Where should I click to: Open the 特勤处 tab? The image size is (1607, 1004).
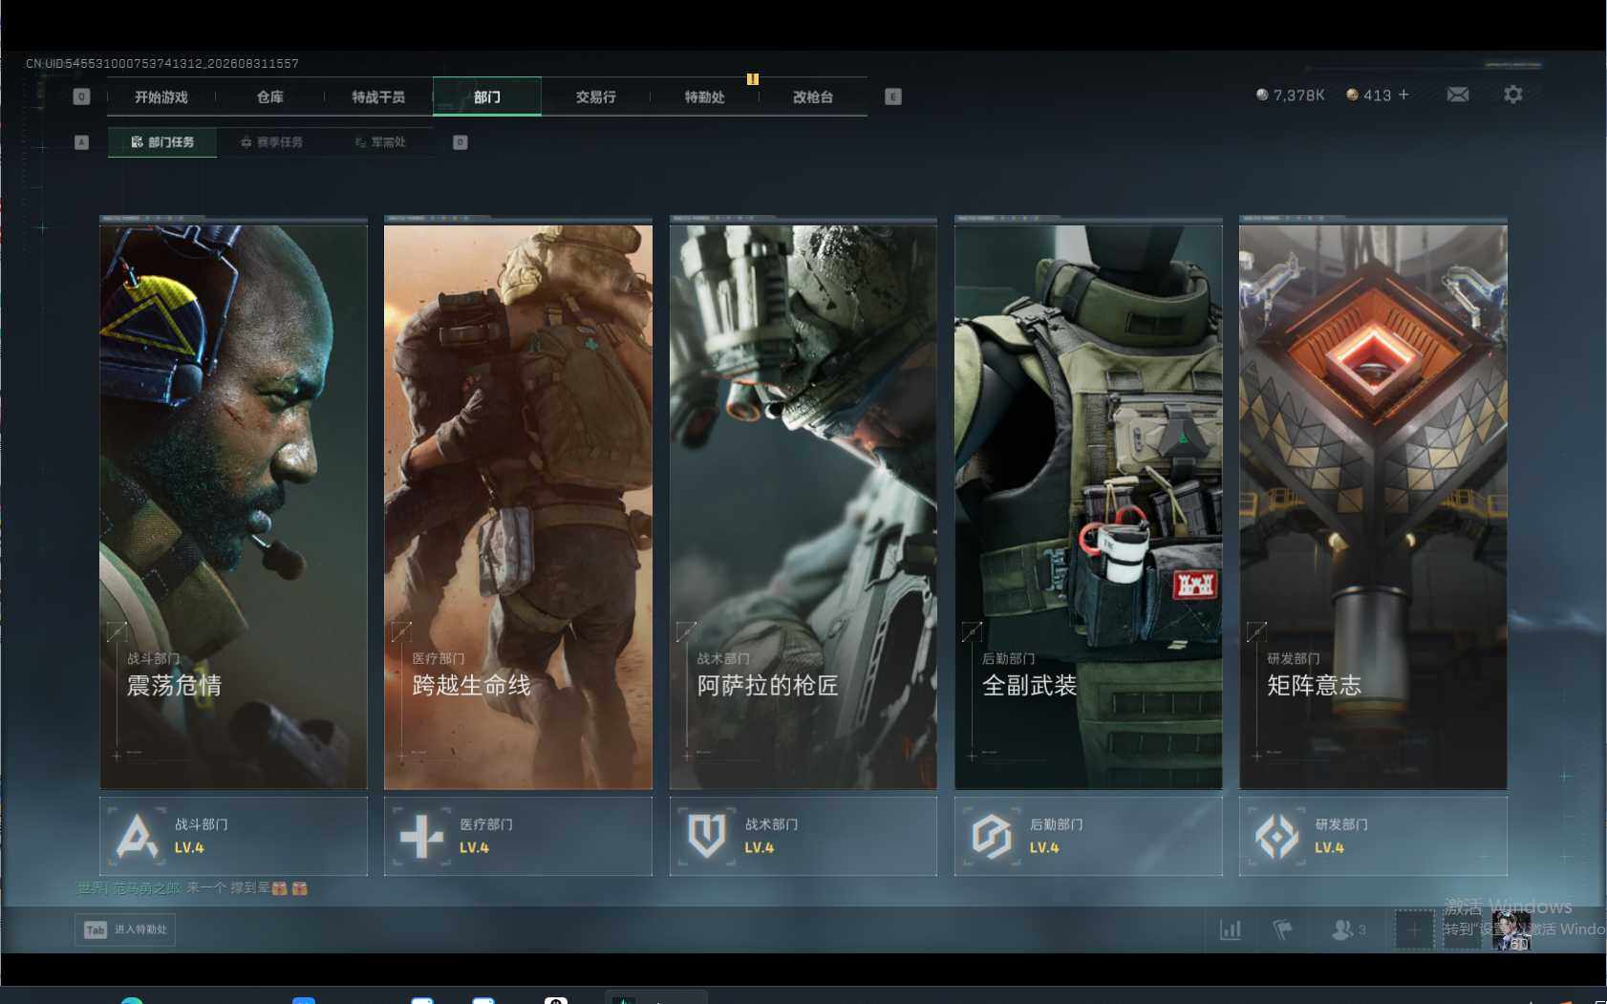[x=704, y=96]
